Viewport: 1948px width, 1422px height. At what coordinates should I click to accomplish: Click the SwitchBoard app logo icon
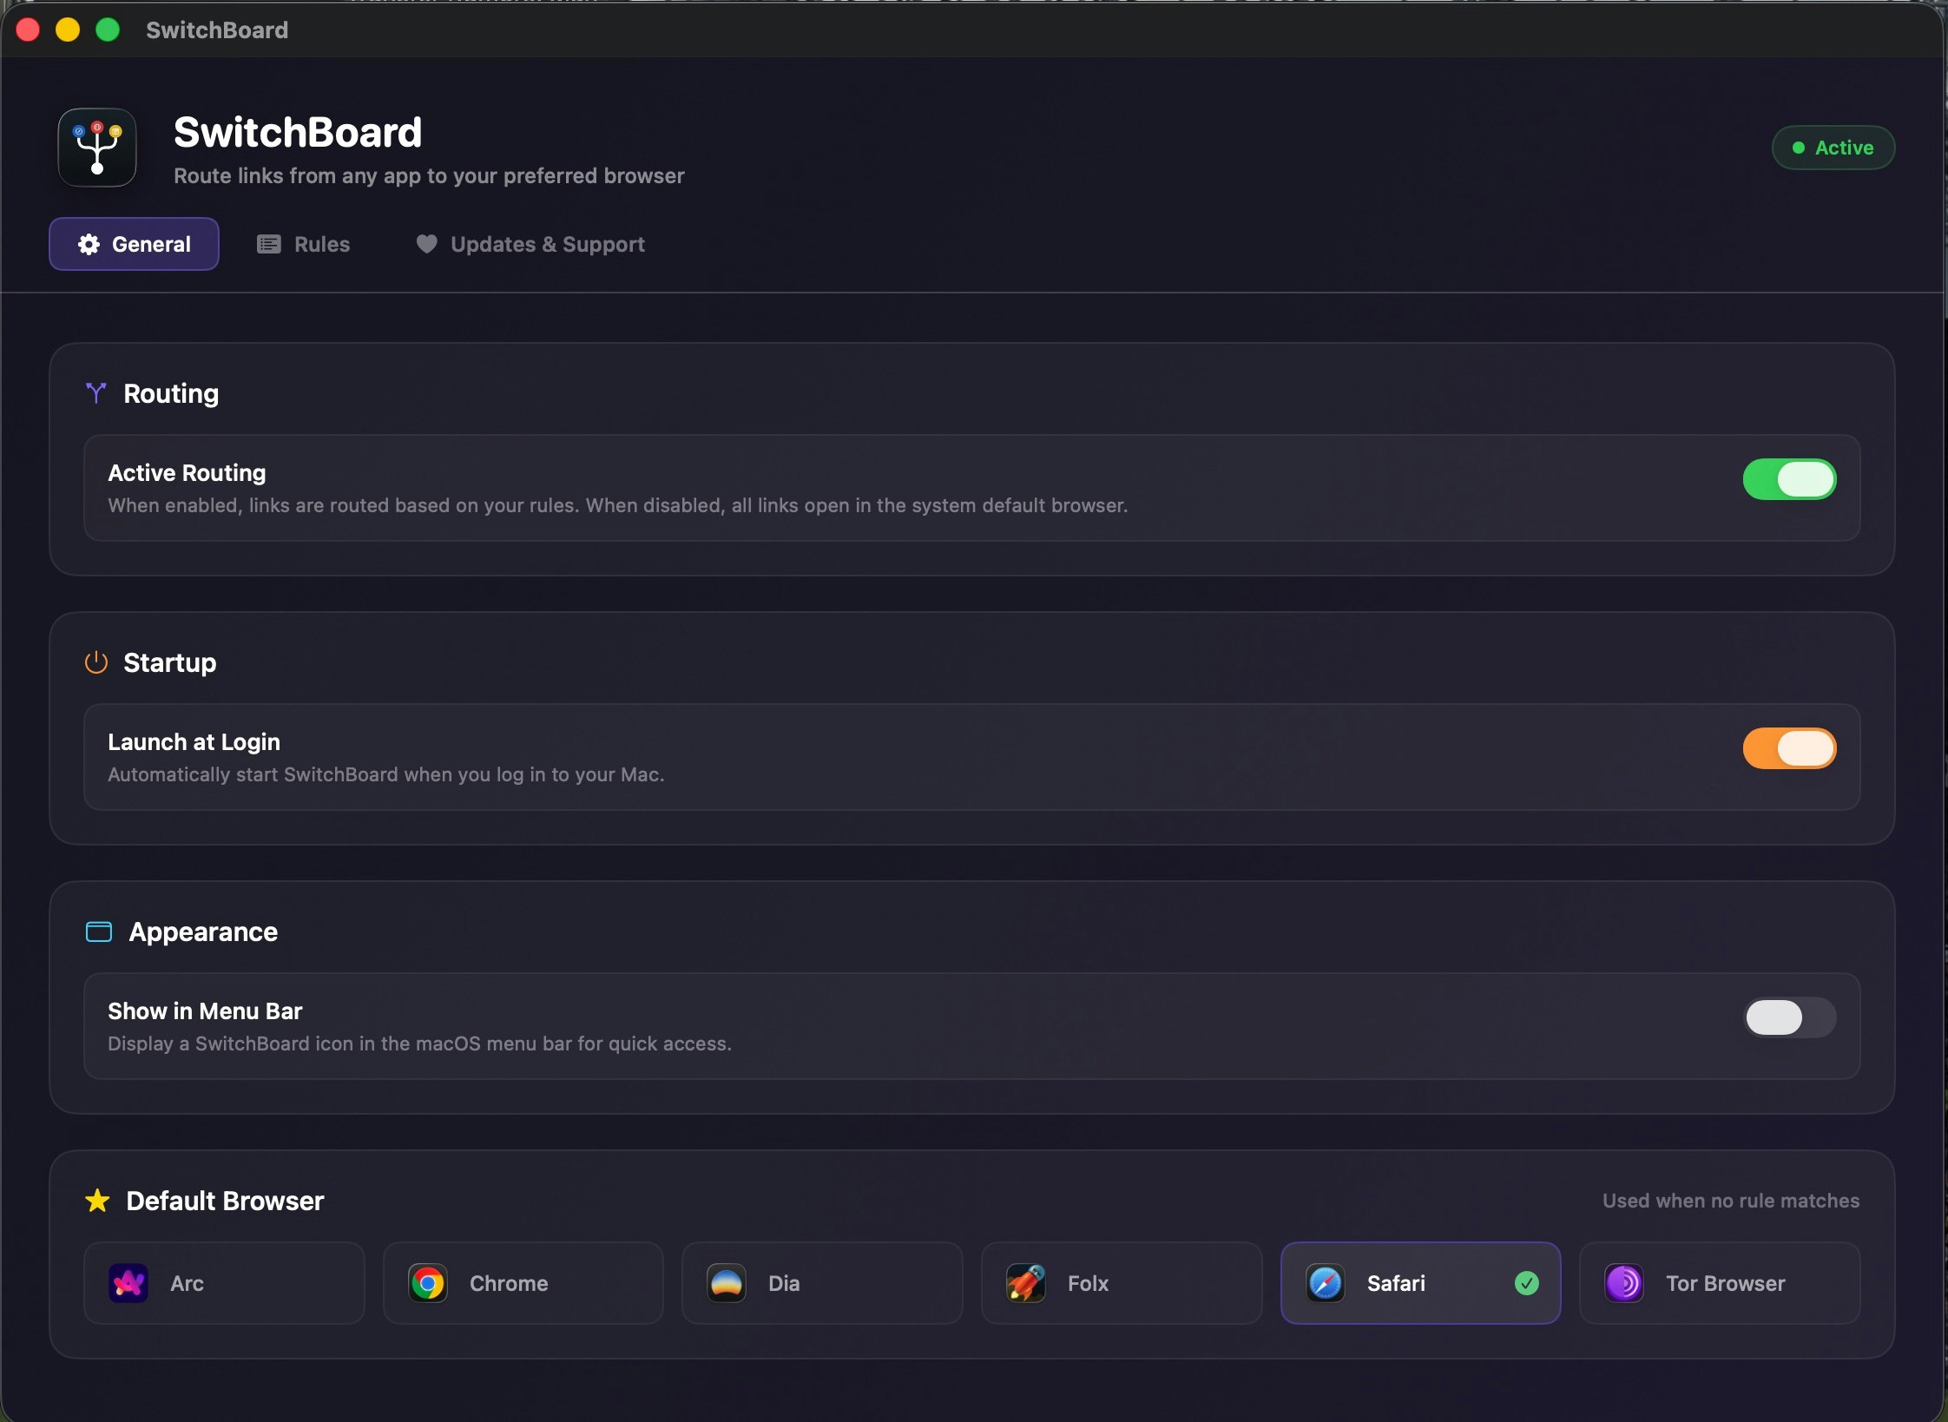coord(97,148)
